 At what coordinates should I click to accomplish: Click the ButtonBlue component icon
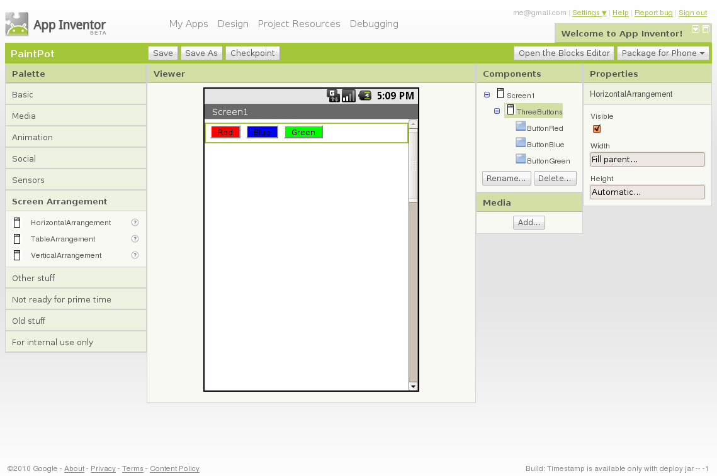521,143
